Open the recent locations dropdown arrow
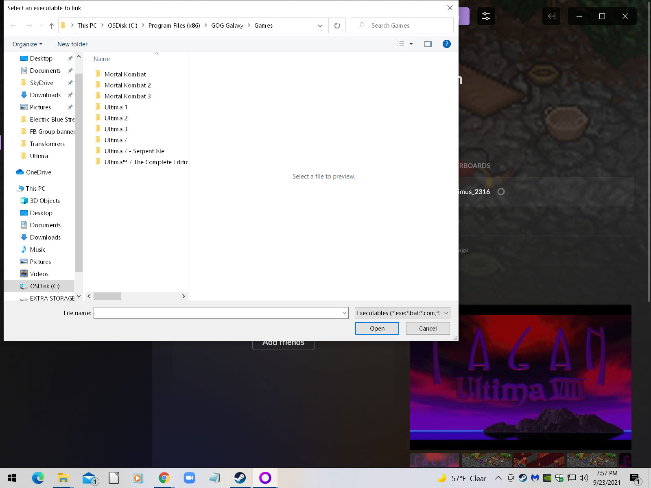The height and width of the screenshot is (488, 651). click(x=41, y=26)
